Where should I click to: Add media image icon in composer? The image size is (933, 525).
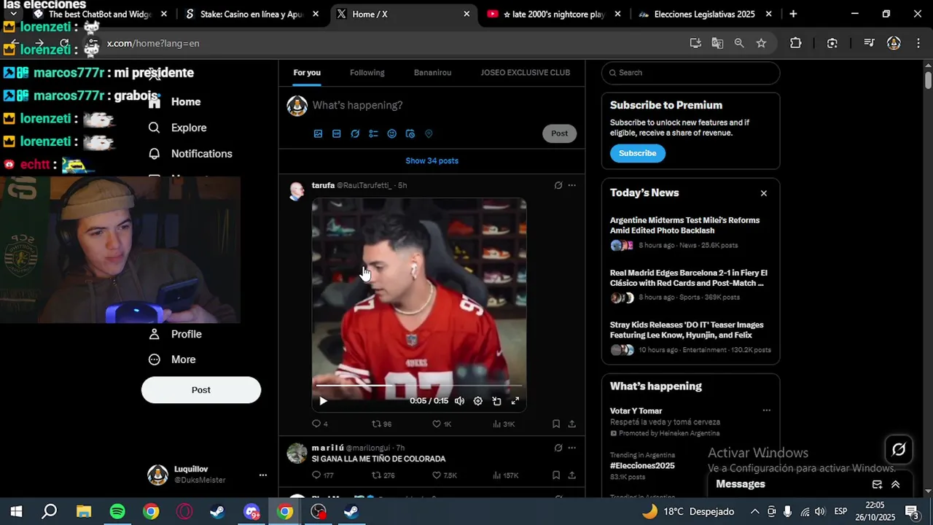(x=318, y=133)
